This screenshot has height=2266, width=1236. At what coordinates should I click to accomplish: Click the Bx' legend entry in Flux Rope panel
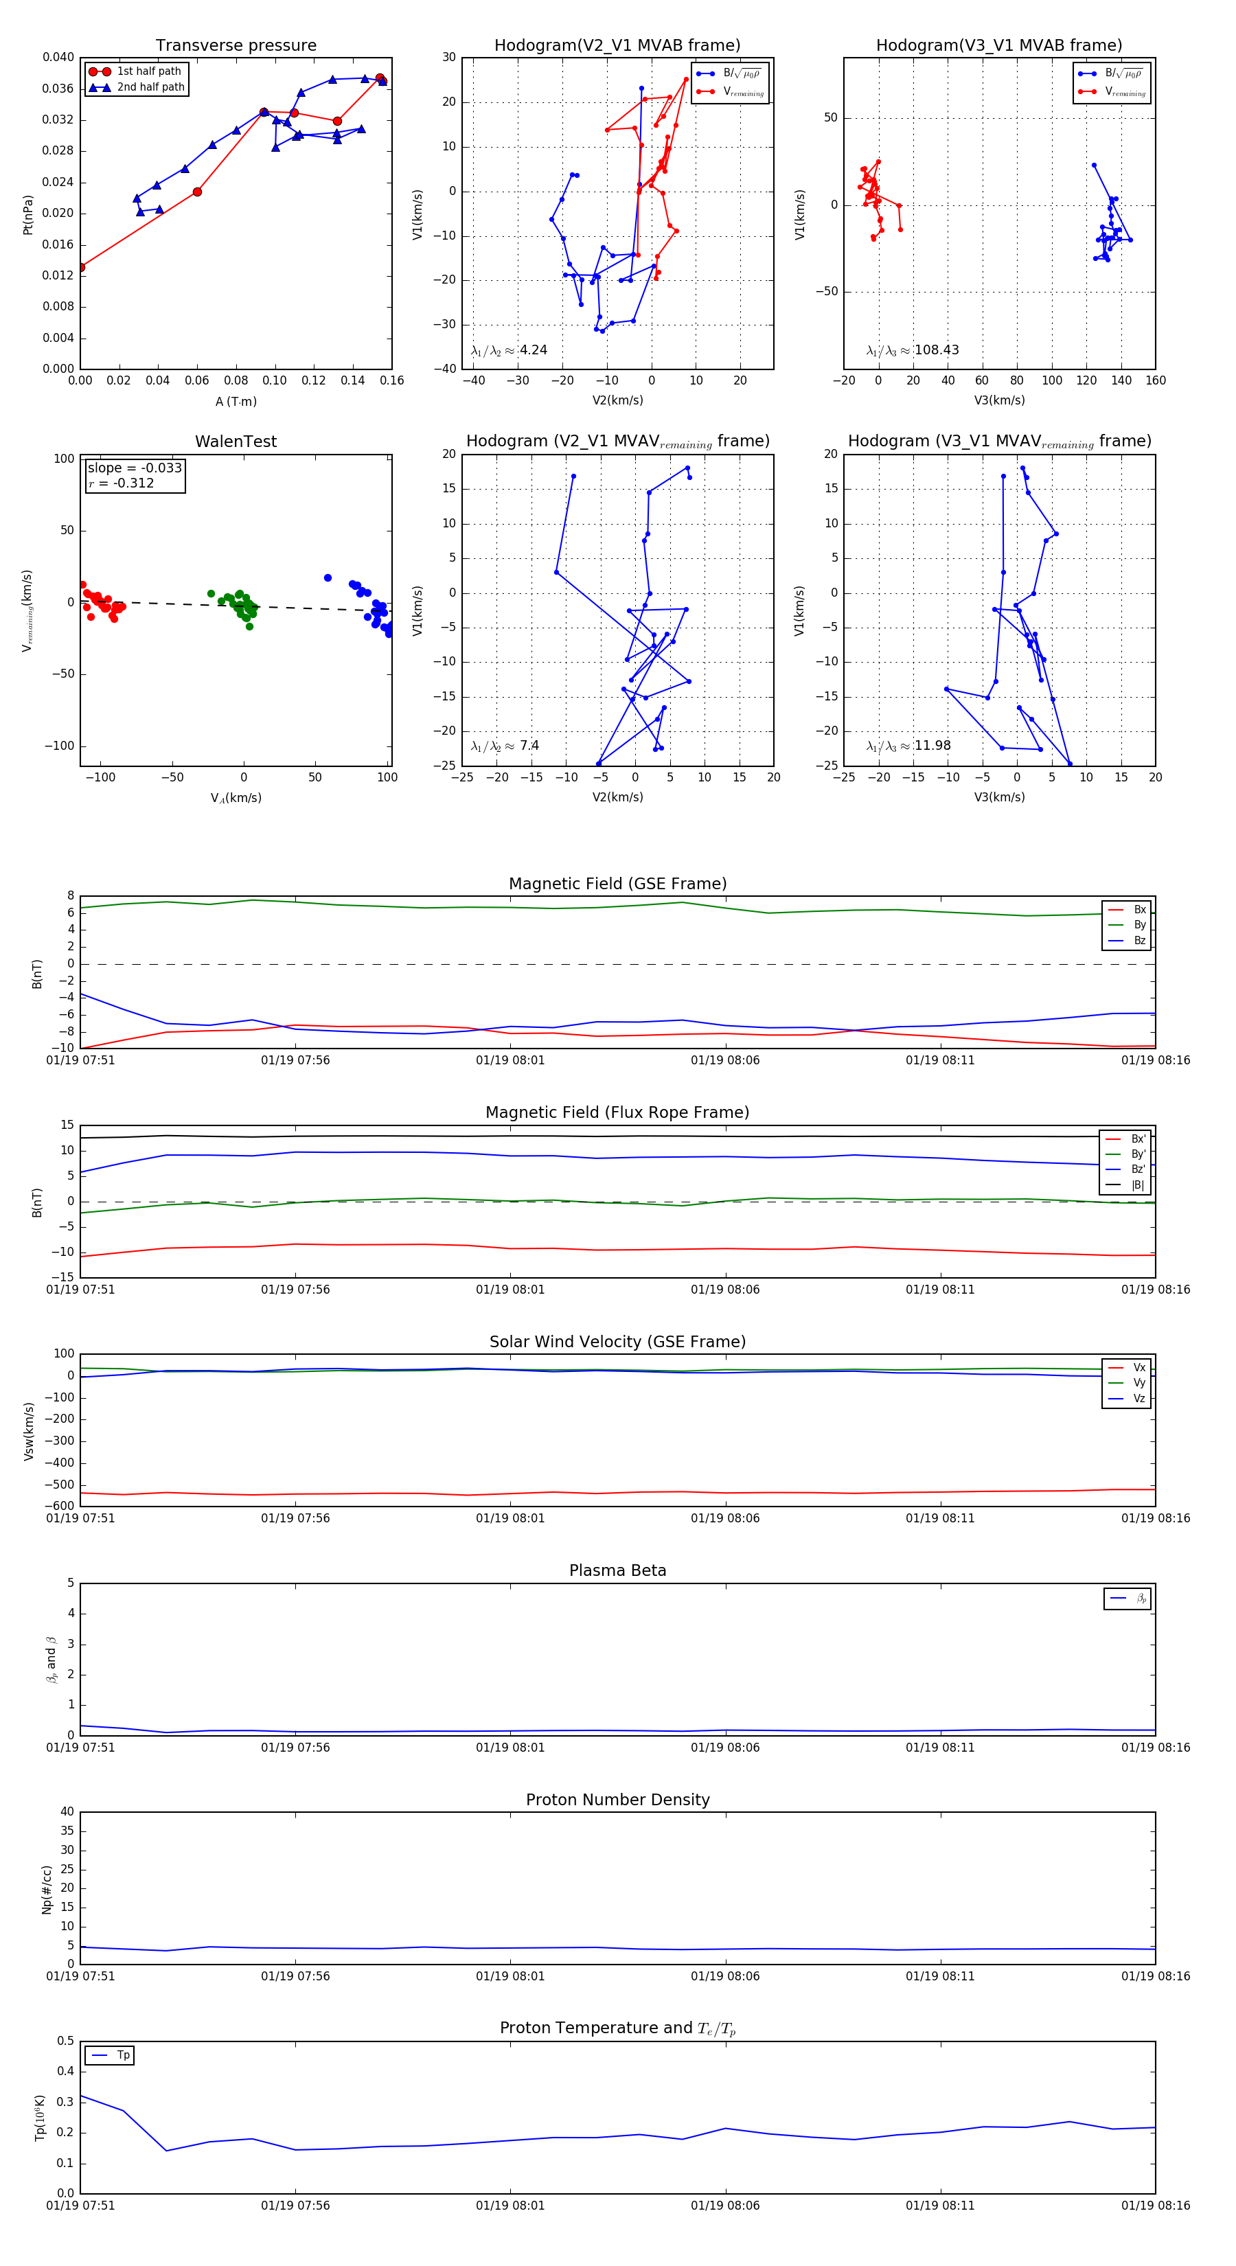click(x=1126, y=1138)
